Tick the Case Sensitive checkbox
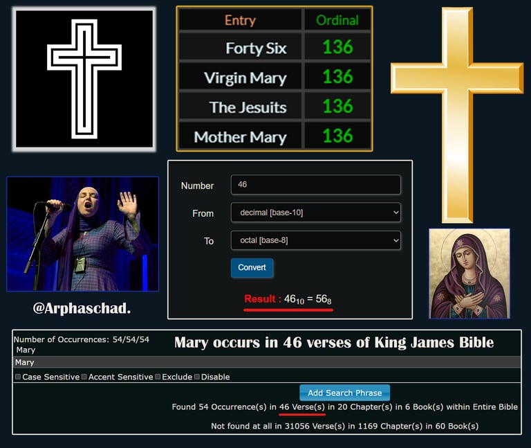 (x=18, y=377)
